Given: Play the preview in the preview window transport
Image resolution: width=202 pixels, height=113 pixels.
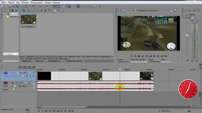Looking at the screenshot, I should (x=143, y=56).
